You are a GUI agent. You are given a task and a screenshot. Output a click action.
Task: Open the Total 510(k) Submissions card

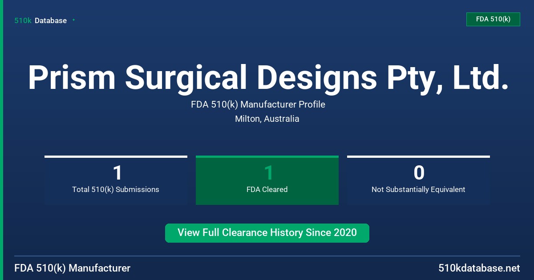116,180
